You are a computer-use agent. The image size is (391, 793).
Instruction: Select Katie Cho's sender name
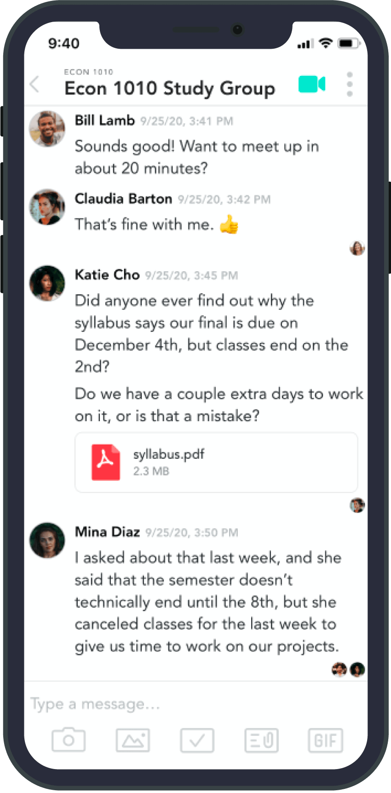(107, 275)
